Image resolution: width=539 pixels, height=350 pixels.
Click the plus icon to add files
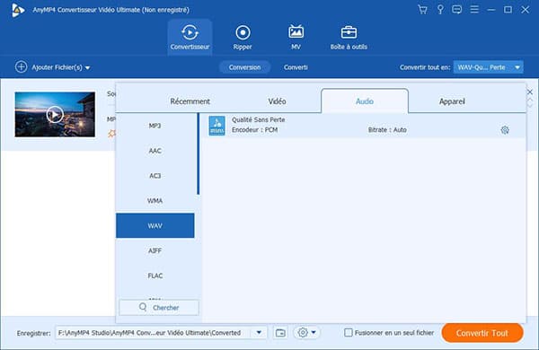(21, 67)
